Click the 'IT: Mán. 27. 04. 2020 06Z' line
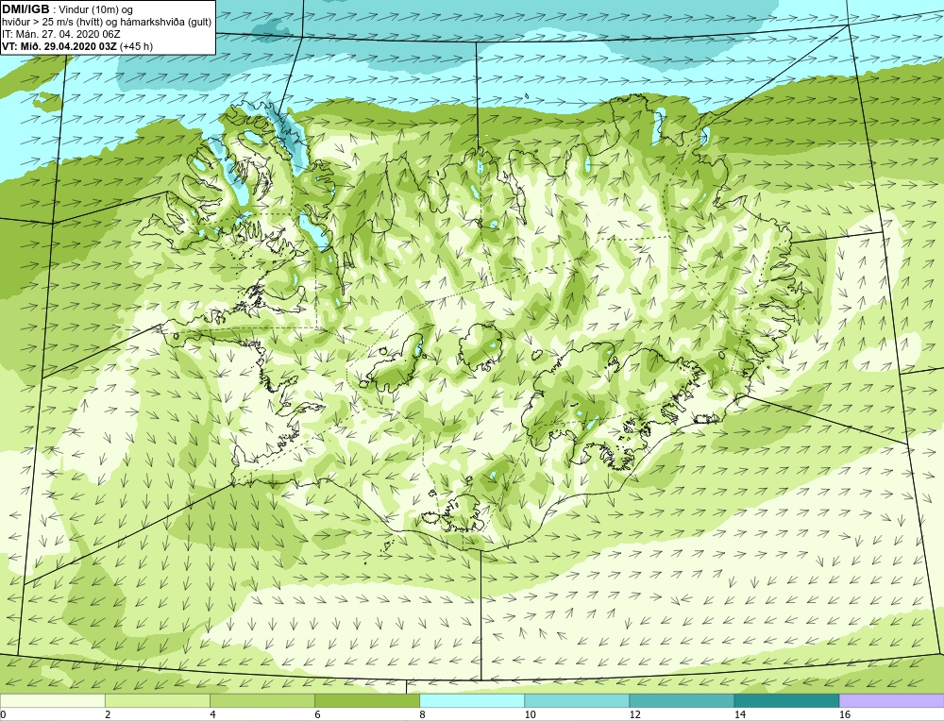 coord(60,34)
